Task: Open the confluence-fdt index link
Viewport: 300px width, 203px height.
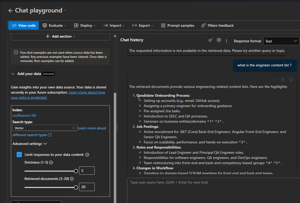Action: (x=24, y=115)
